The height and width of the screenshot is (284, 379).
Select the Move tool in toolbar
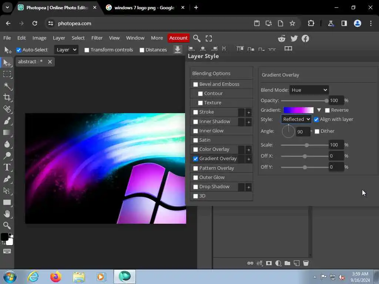[x=7, y=63]
